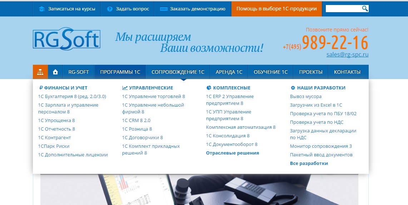The width and height of the screenshot is (408, 205).
Task: Select 1С Управление торговлей 8
Action: pos(154,96)
